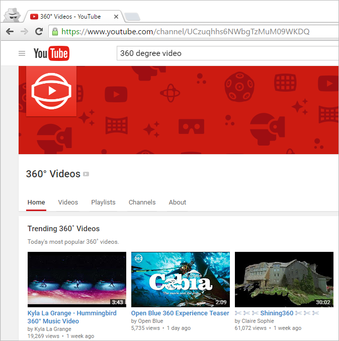Visit uploader 'Open Blue' channel link
Viewport: 339px width, 341px height.
pos(150,321)
